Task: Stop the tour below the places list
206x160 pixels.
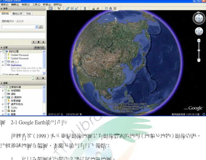Action: (43, 78)
